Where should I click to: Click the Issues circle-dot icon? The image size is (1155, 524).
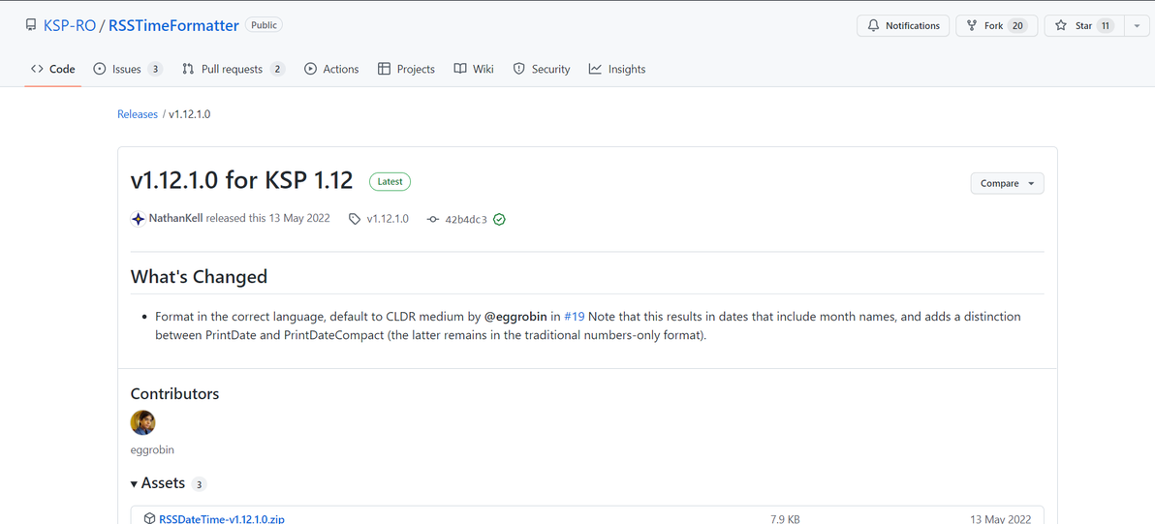[100, 69]
